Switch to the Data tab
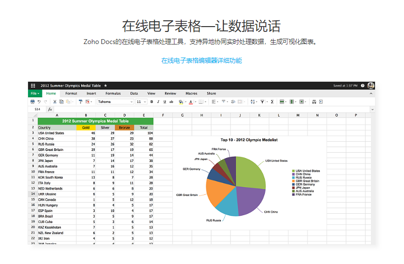 tap(134, 93)
